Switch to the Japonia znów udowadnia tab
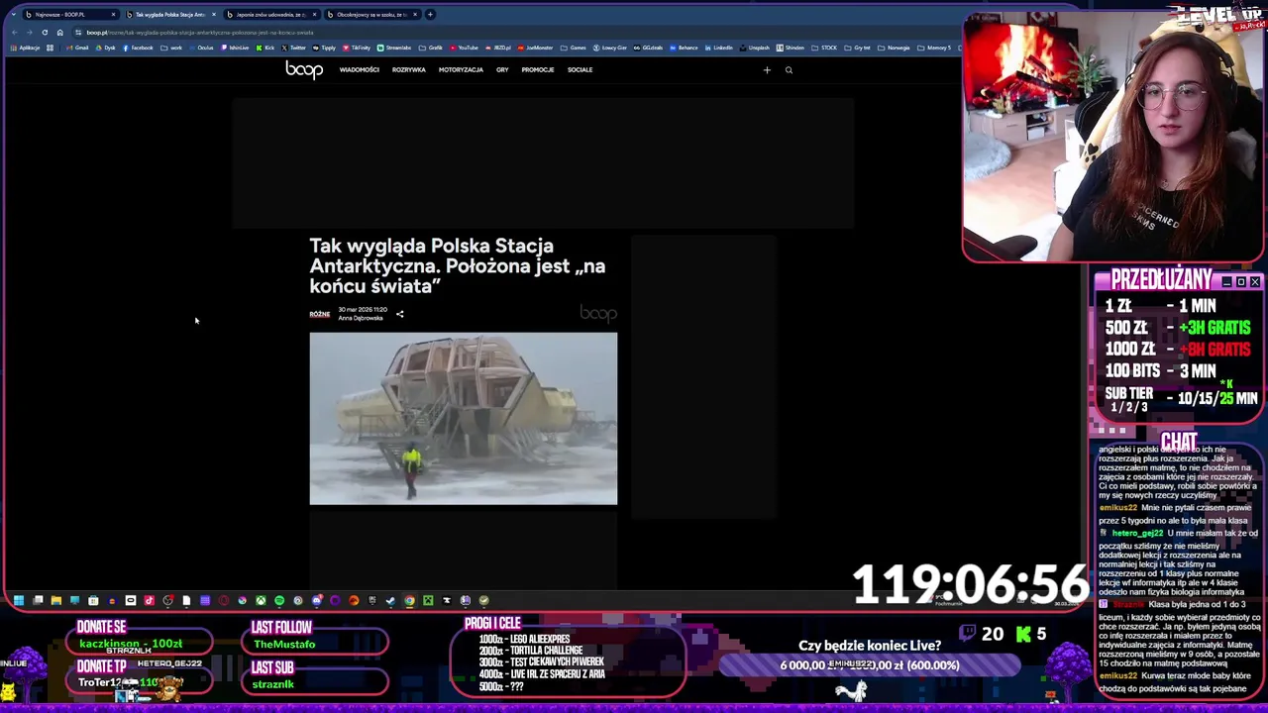The height and width of the screenshot is (713, 1268). tap(270, 15)
